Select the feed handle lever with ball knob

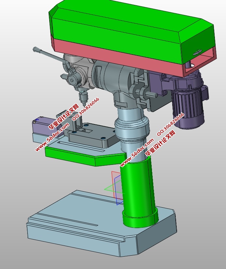49,55
